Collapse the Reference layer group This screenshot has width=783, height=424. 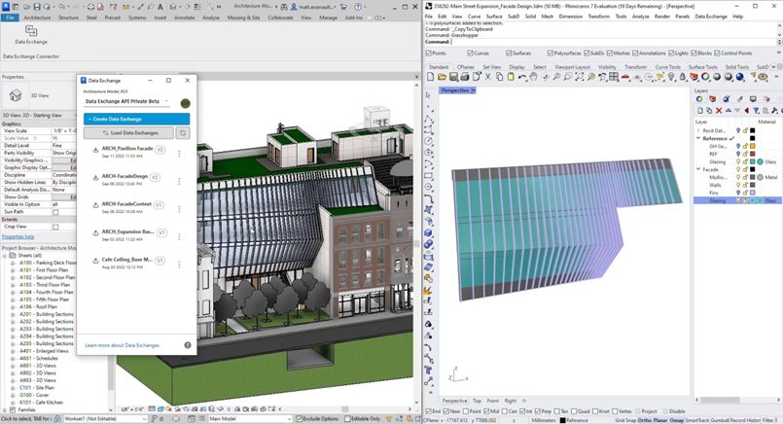tap(698, 138)
